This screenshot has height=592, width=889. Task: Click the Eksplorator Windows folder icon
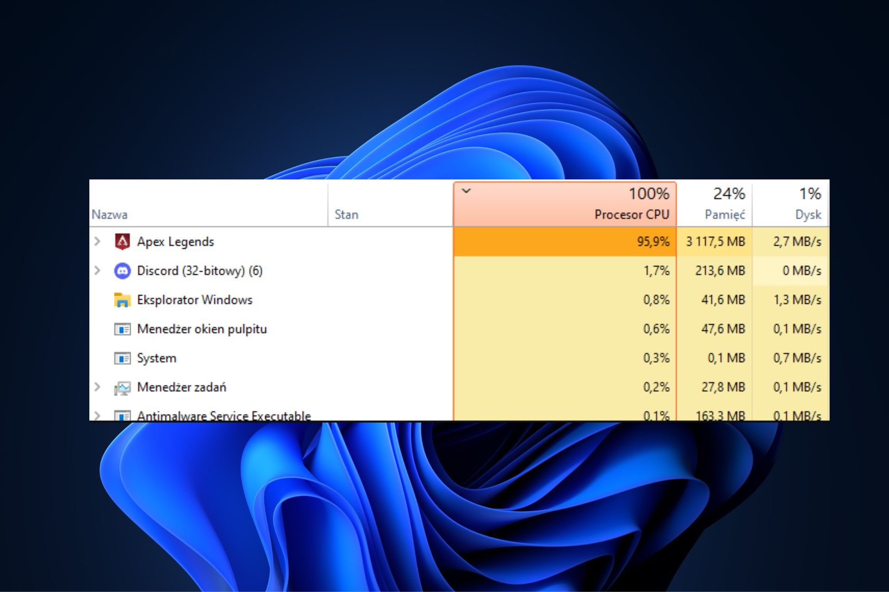click(122, 300)
